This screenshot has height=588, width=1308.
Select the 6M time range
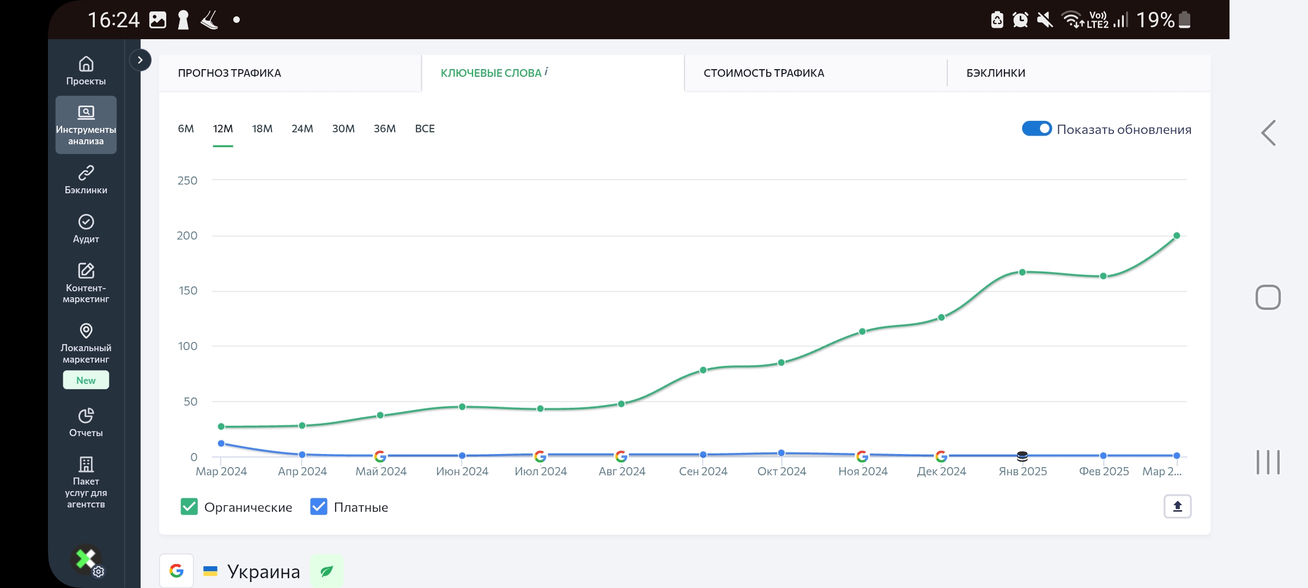point(186,129)
